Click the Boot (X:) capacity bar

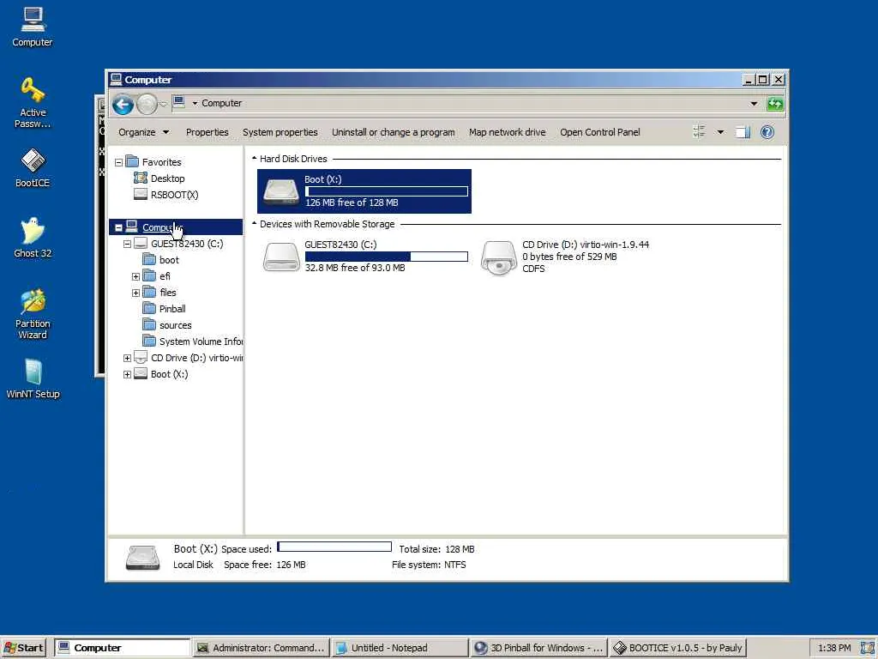pos(387,191)
